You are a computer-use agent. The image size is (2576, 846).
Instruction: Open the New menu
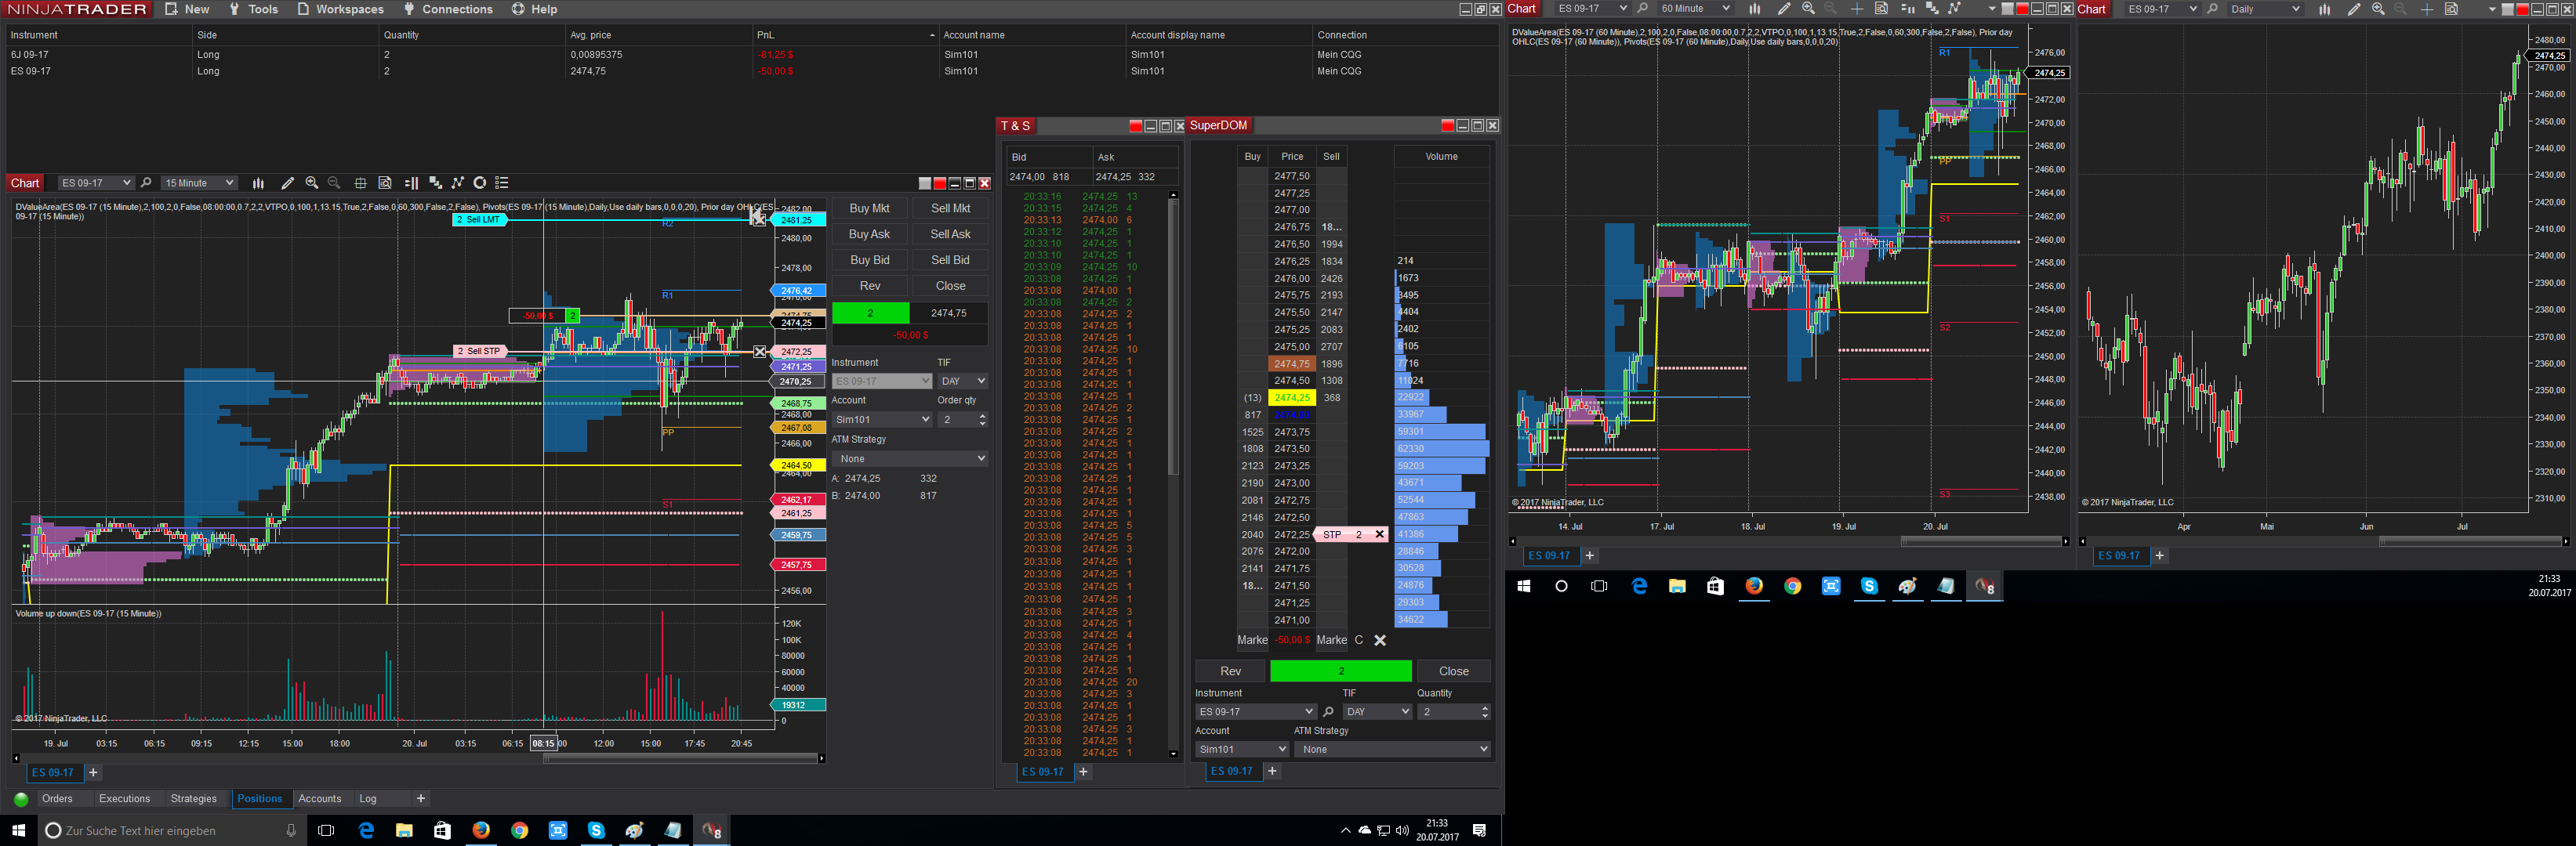pyautogui.click(x=187, y=9)
